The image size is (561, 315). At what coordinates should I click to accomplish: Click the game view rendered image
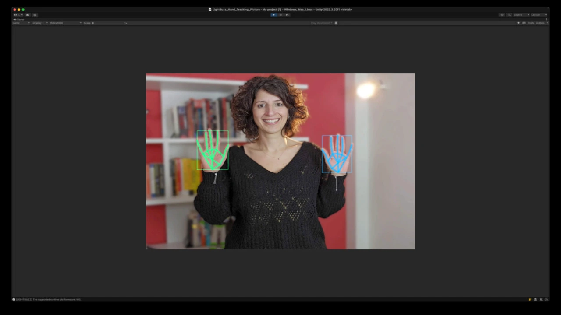(x=280, y=161)
